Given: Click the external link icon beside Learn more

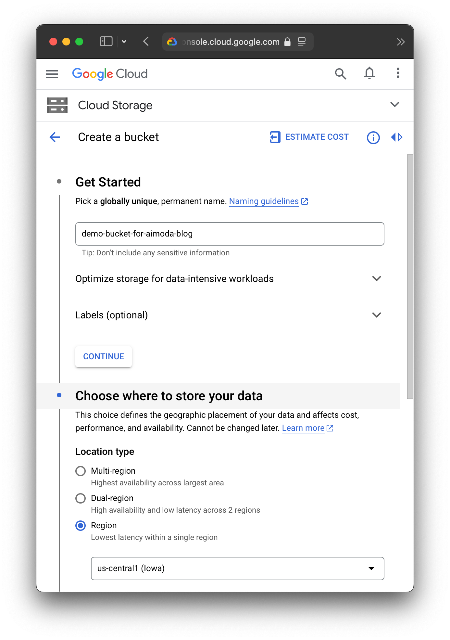Looking at the screenshot, I should 330,428.
